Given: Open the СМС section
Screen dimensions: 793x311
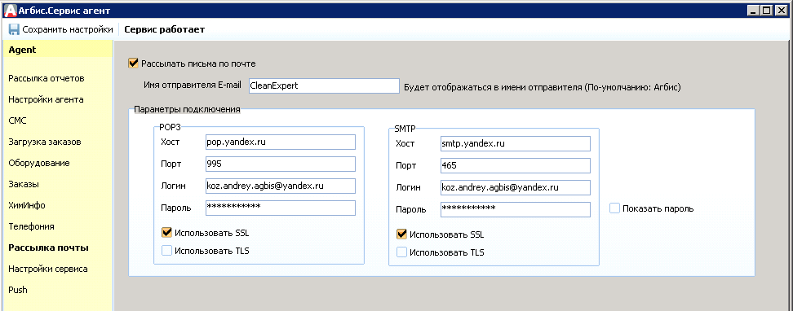Looking at the screenshot, I should [17, 121].
